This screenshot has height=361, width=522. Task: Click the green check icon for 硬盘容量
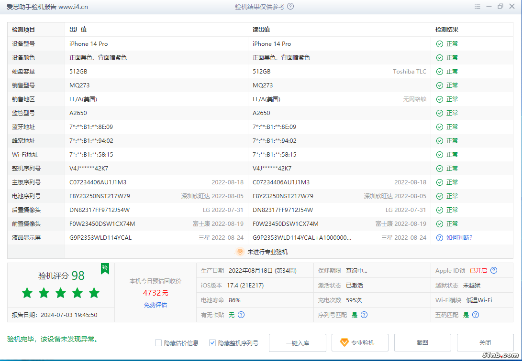pyautogui.click(x=440, y=72)
